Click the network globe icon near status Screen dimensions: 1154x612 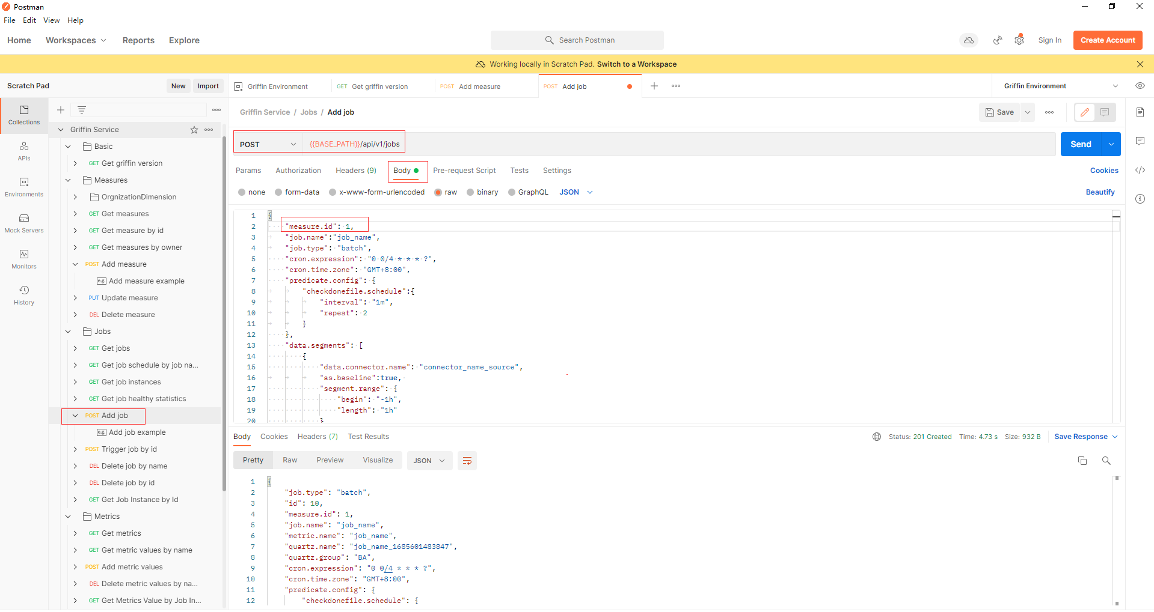(x=877, y=437)
